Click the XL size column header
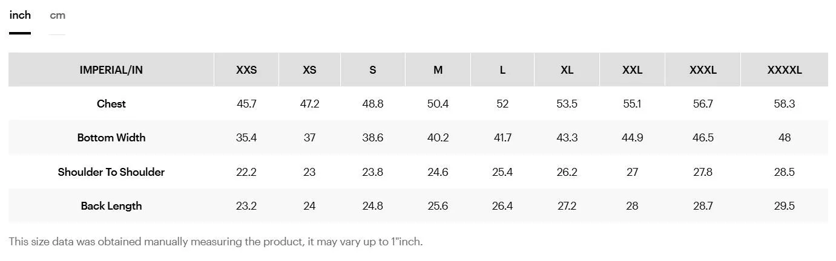Viewport: 836px width, 261px height. 567,69
